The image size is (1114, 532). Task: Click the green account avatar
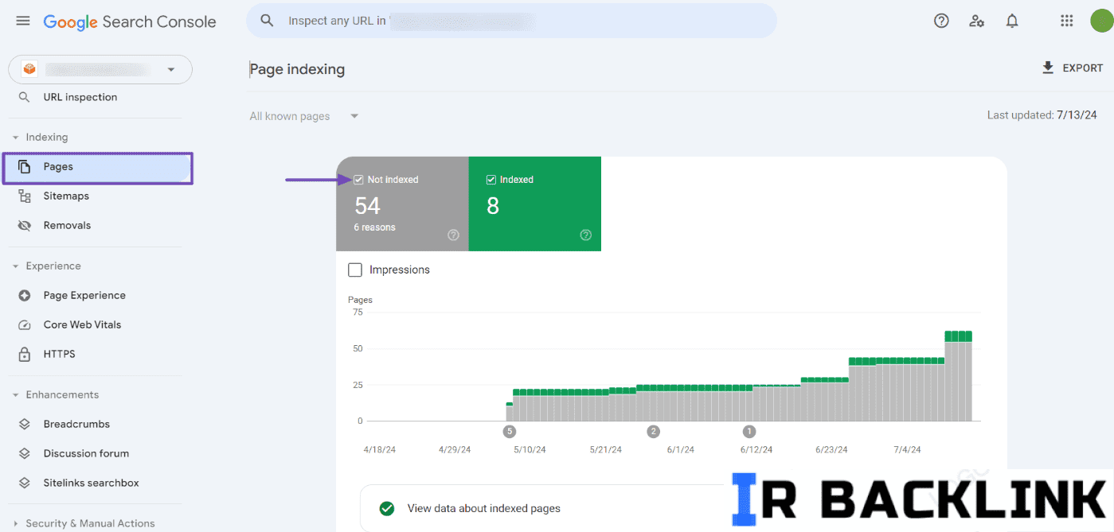pyautogui.click(x=1101, y=21)
